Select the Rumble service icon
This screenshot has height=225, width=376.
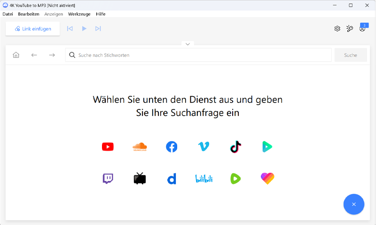[x=235, y=178]
